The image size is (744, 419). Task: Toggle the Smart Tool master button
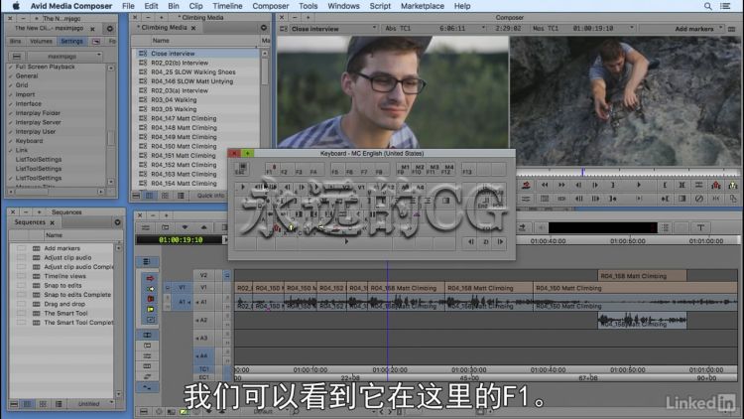pyautogui.click(x=147, y=262)
